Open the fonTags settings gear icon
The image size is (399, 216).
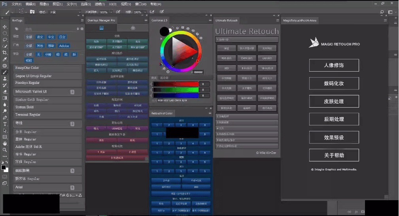click(82, 29)
